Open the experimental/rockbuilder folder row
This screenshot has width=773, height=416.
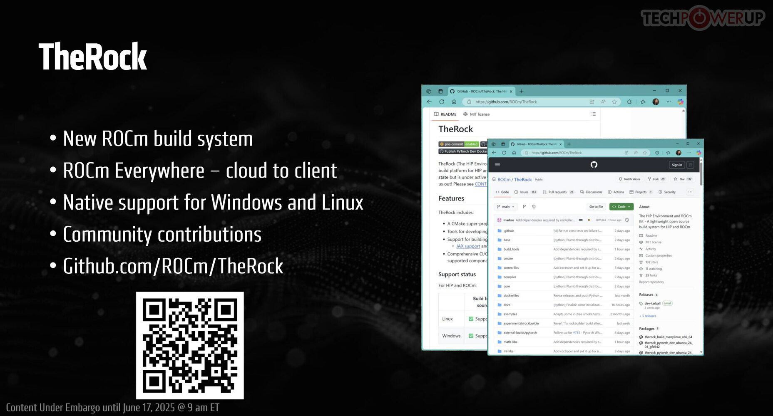(564, 323)
